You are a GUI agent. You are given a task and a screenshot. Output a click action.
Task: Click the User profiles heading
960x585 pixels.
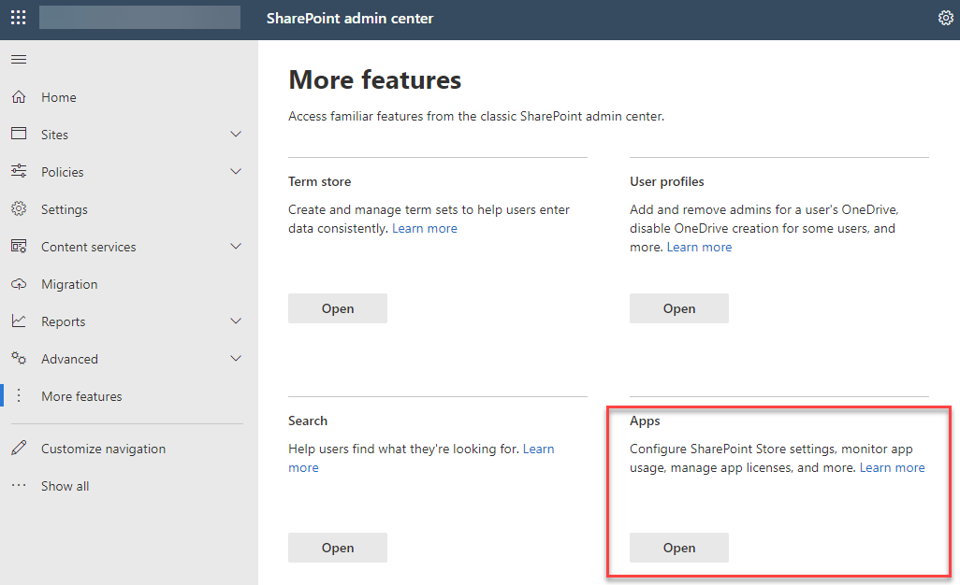coord(667,181)
